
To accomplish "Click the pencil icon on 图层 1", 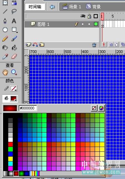I will click(x=76, y=24).
